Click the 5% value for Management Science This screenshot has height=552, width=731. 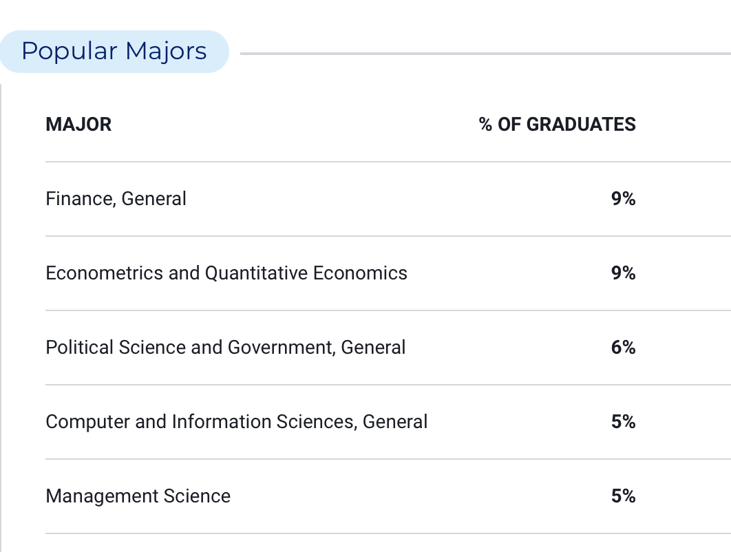624,496
